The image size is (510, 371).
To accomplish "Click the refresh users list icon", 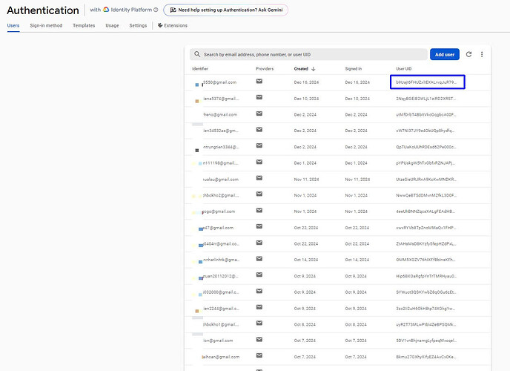I will (468, 54).
